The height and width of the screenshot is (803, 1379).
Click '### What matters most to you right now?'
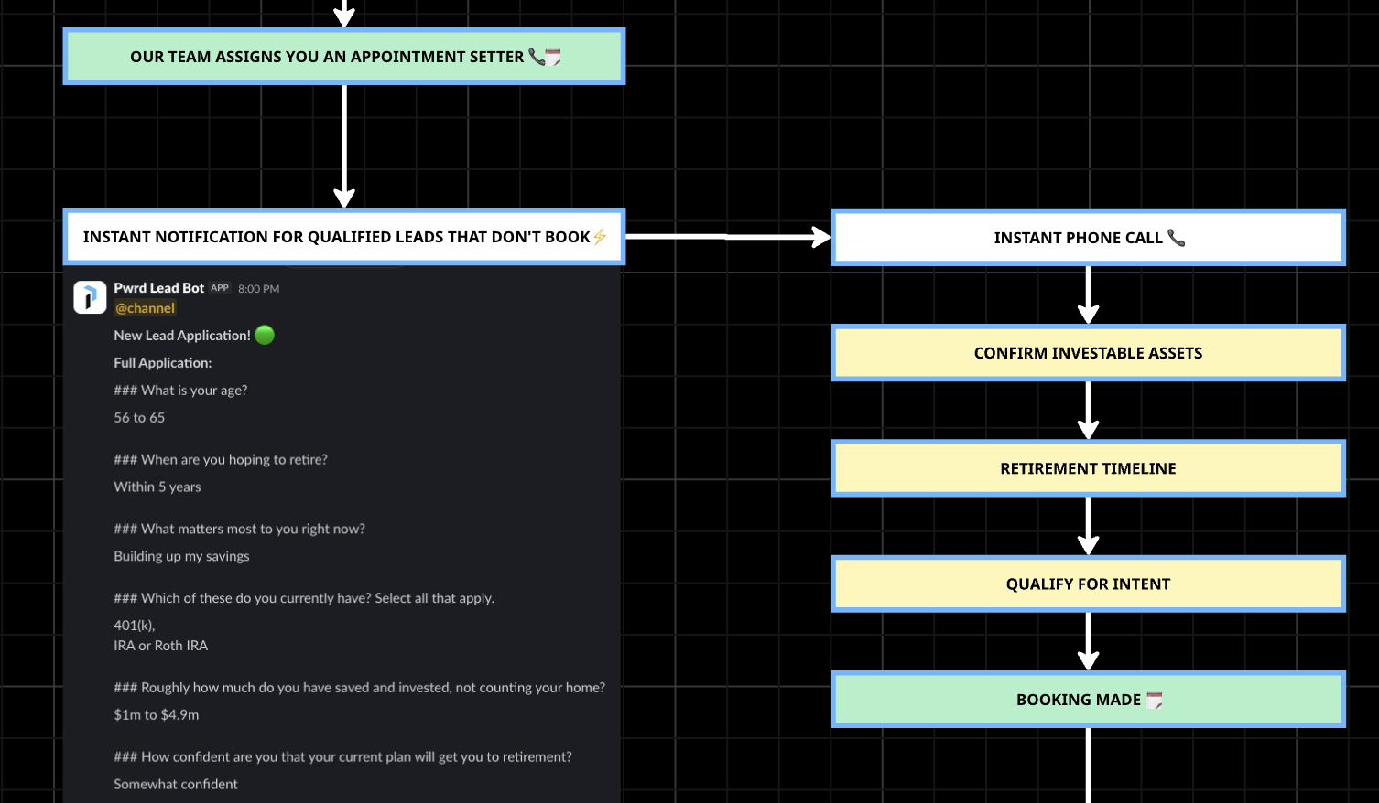pyautogui.click(x=239, y=530)
